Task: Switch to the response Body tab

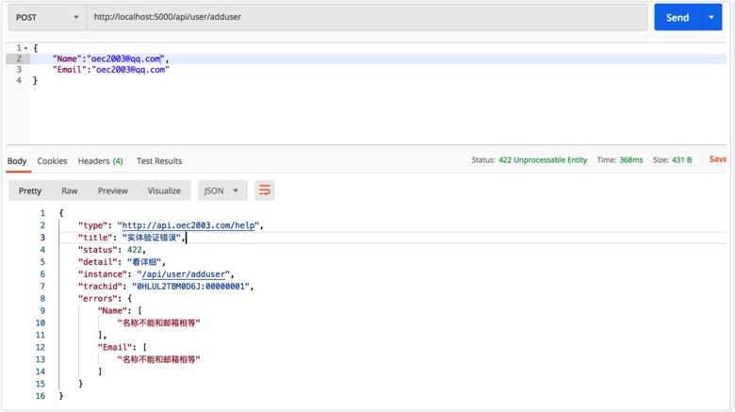Action: (17, 161)
